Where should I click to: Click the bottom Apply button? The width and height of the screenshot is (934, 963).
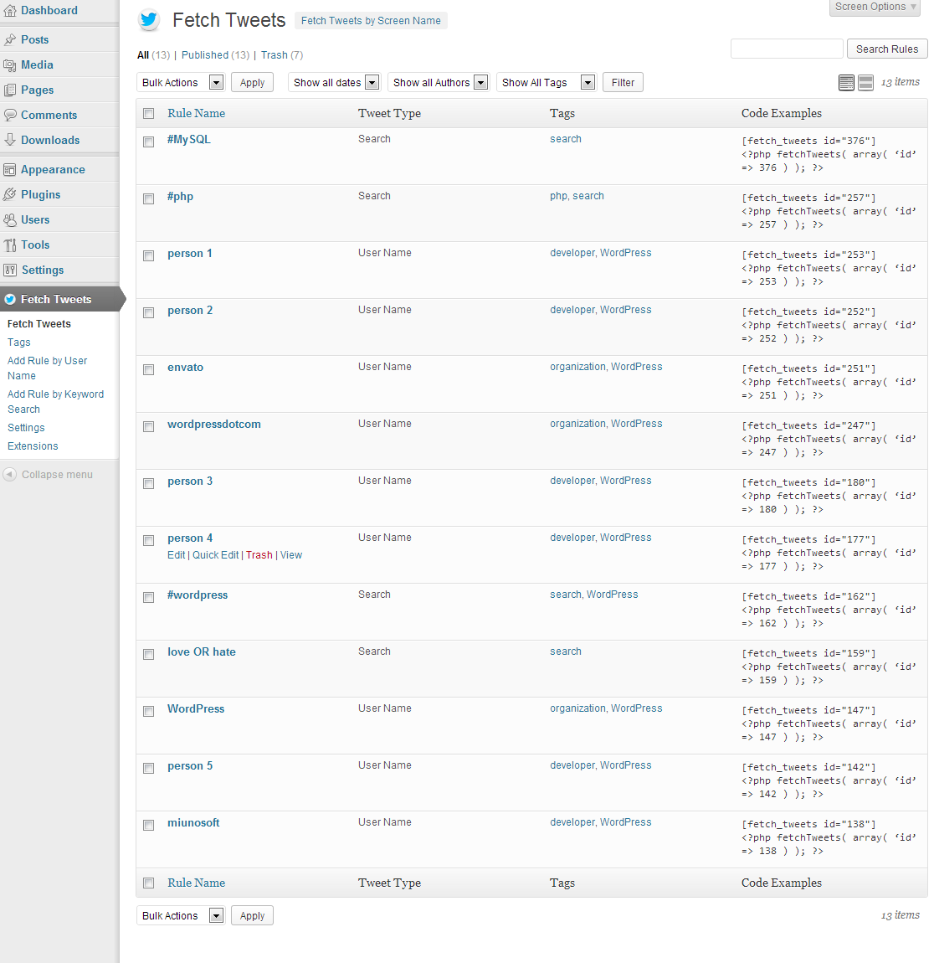252,916
